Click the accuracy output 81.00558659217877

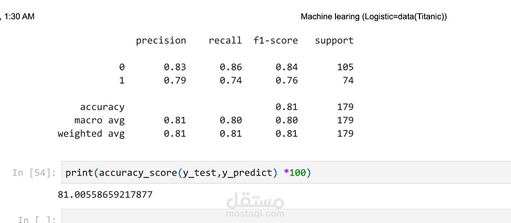(105, 195)
